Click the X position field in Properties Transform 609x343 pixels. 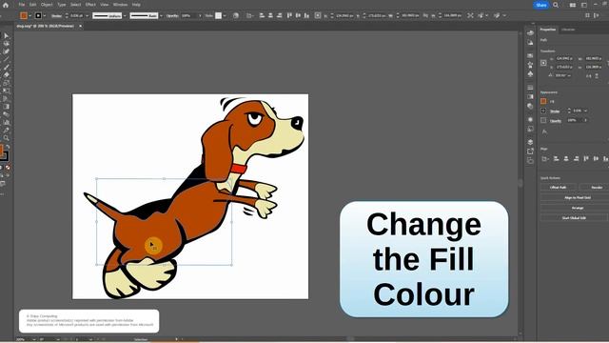point(564,58)
